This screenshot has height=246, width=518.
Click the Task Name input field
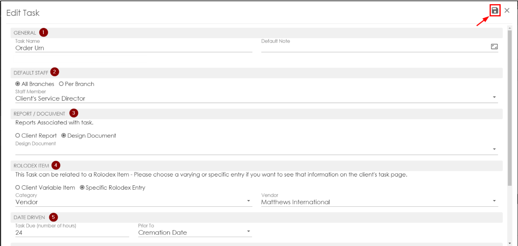coord(133,48)
